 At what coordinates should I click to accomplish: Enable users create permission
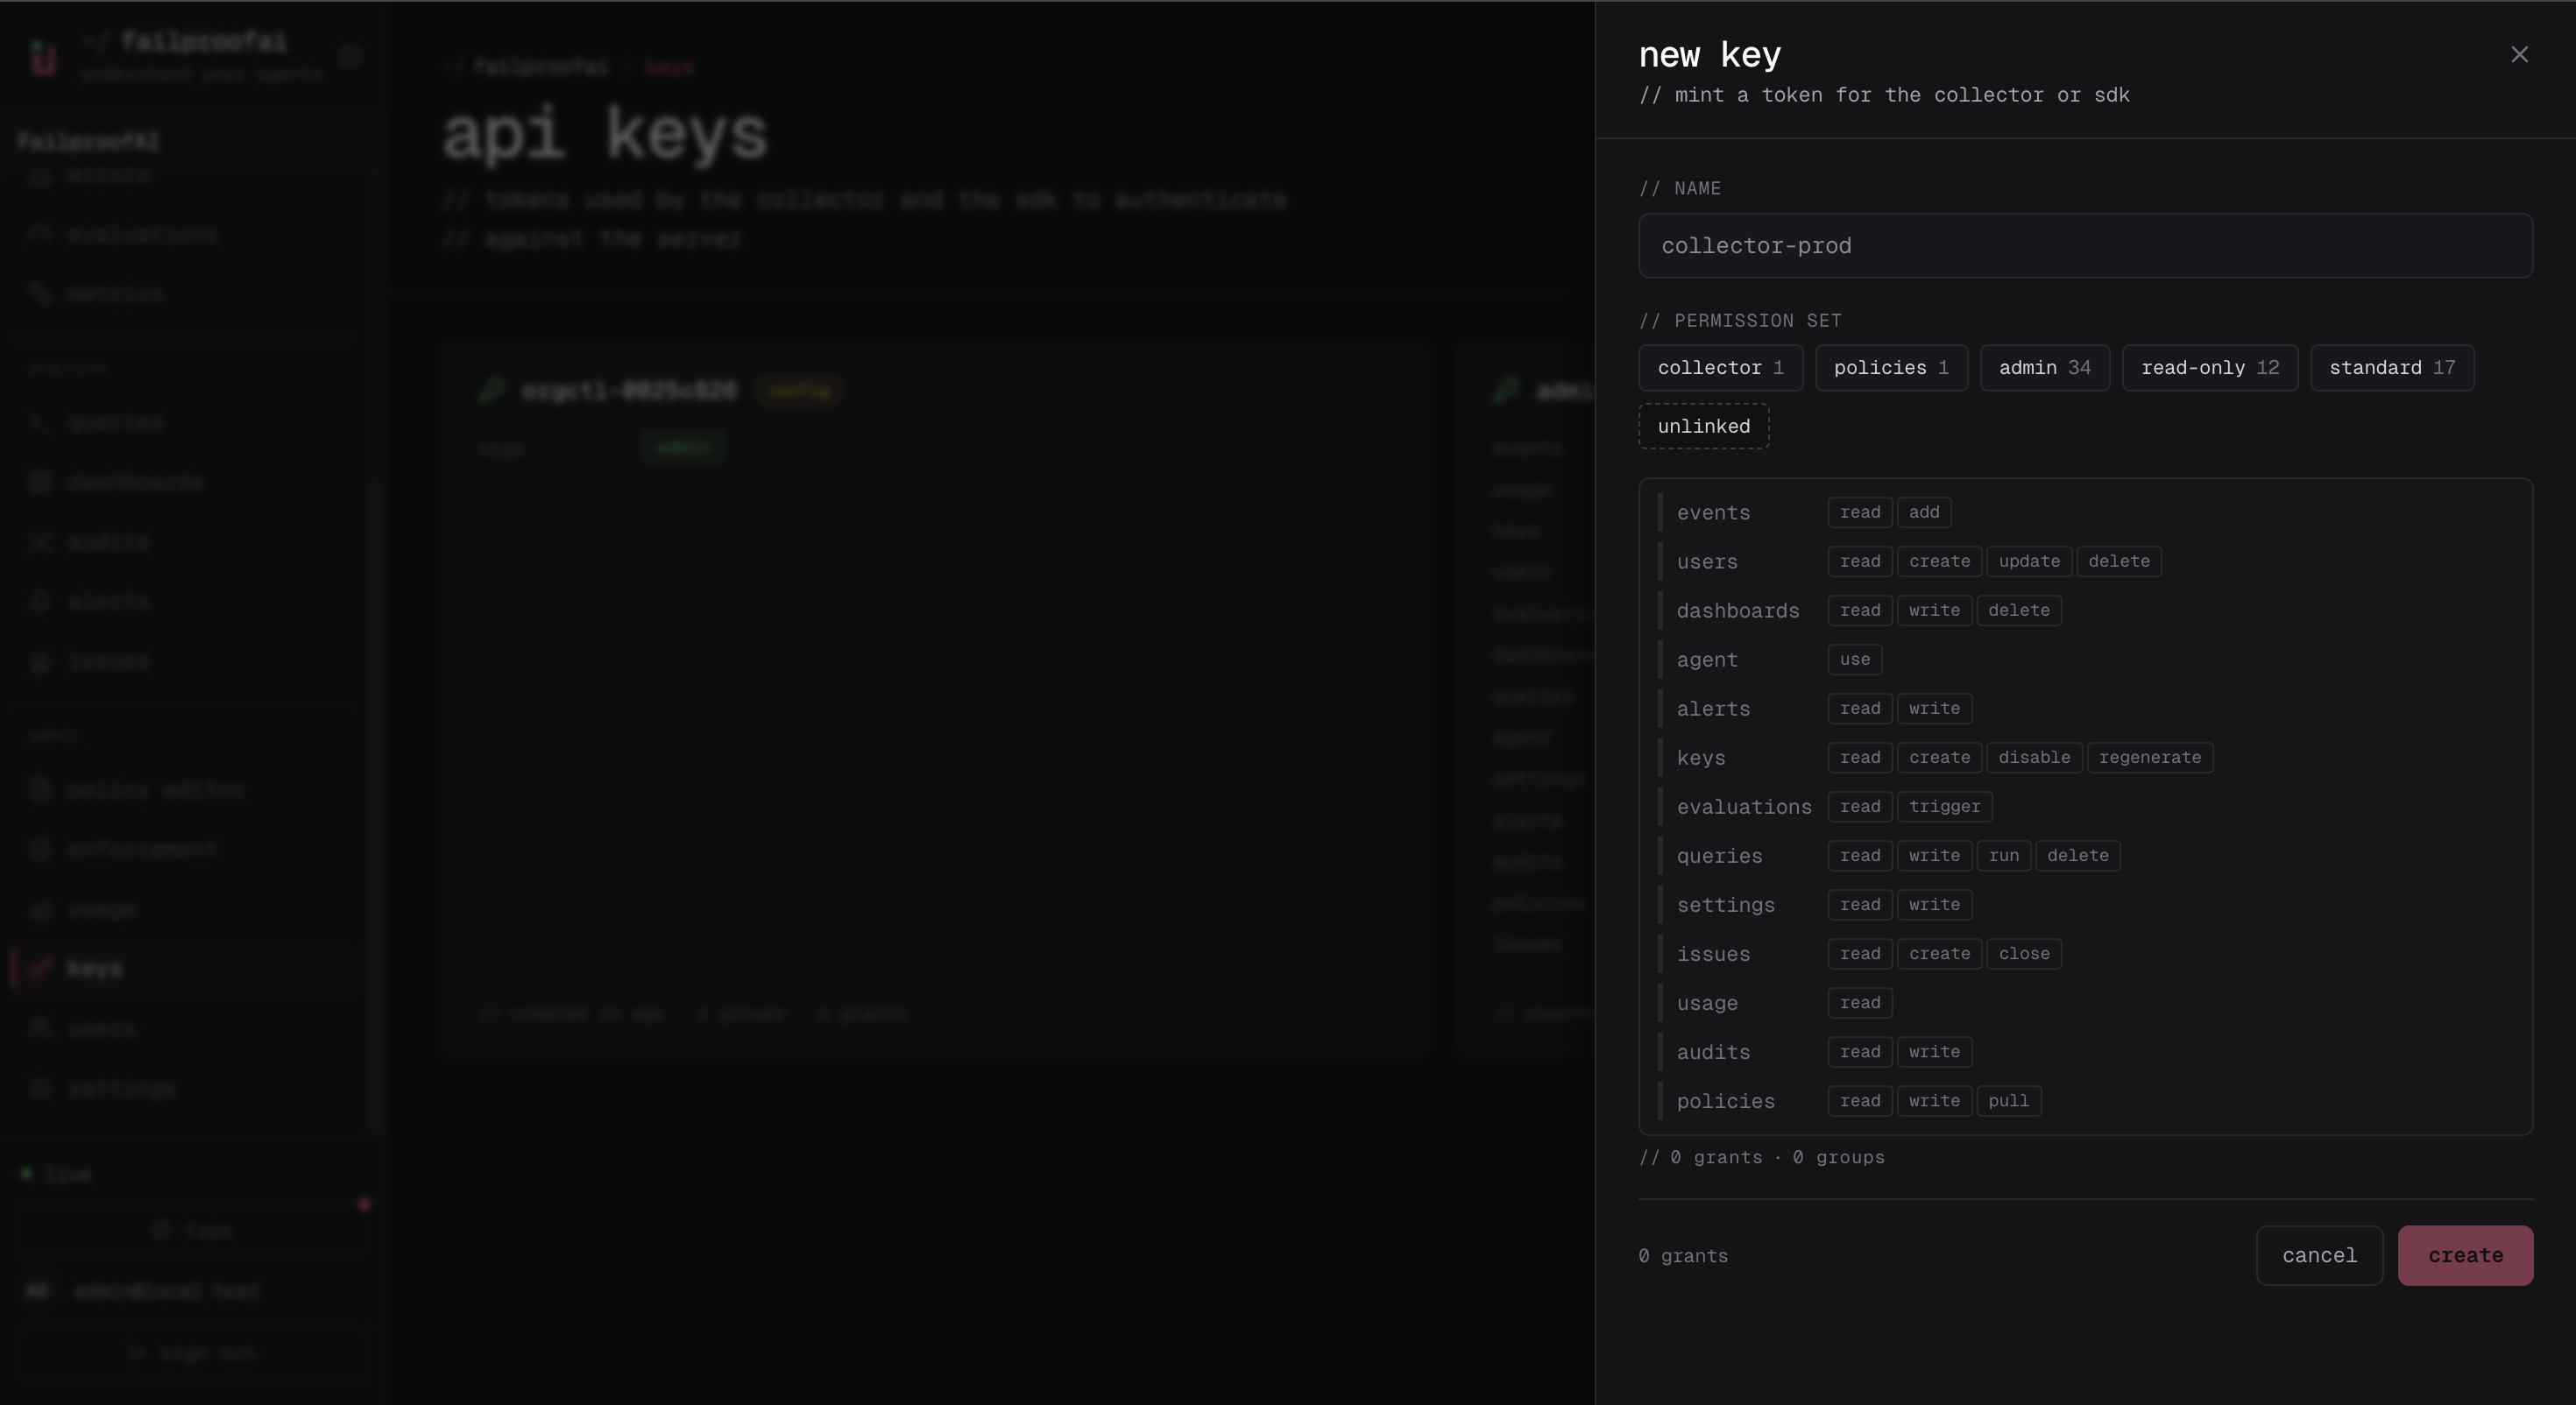coord(1939,561)
